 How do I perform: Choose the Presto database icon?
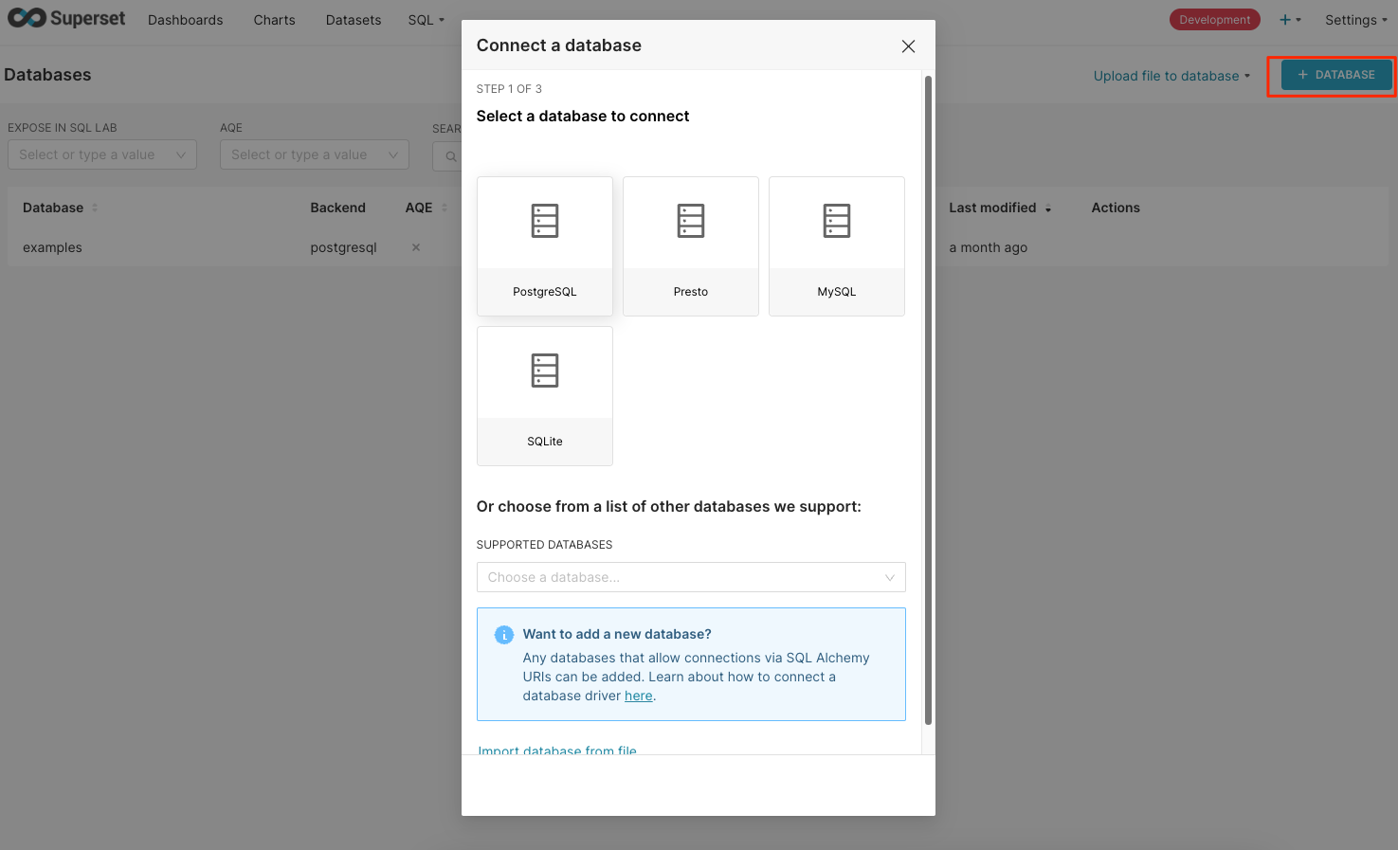[x=690, y=221]
